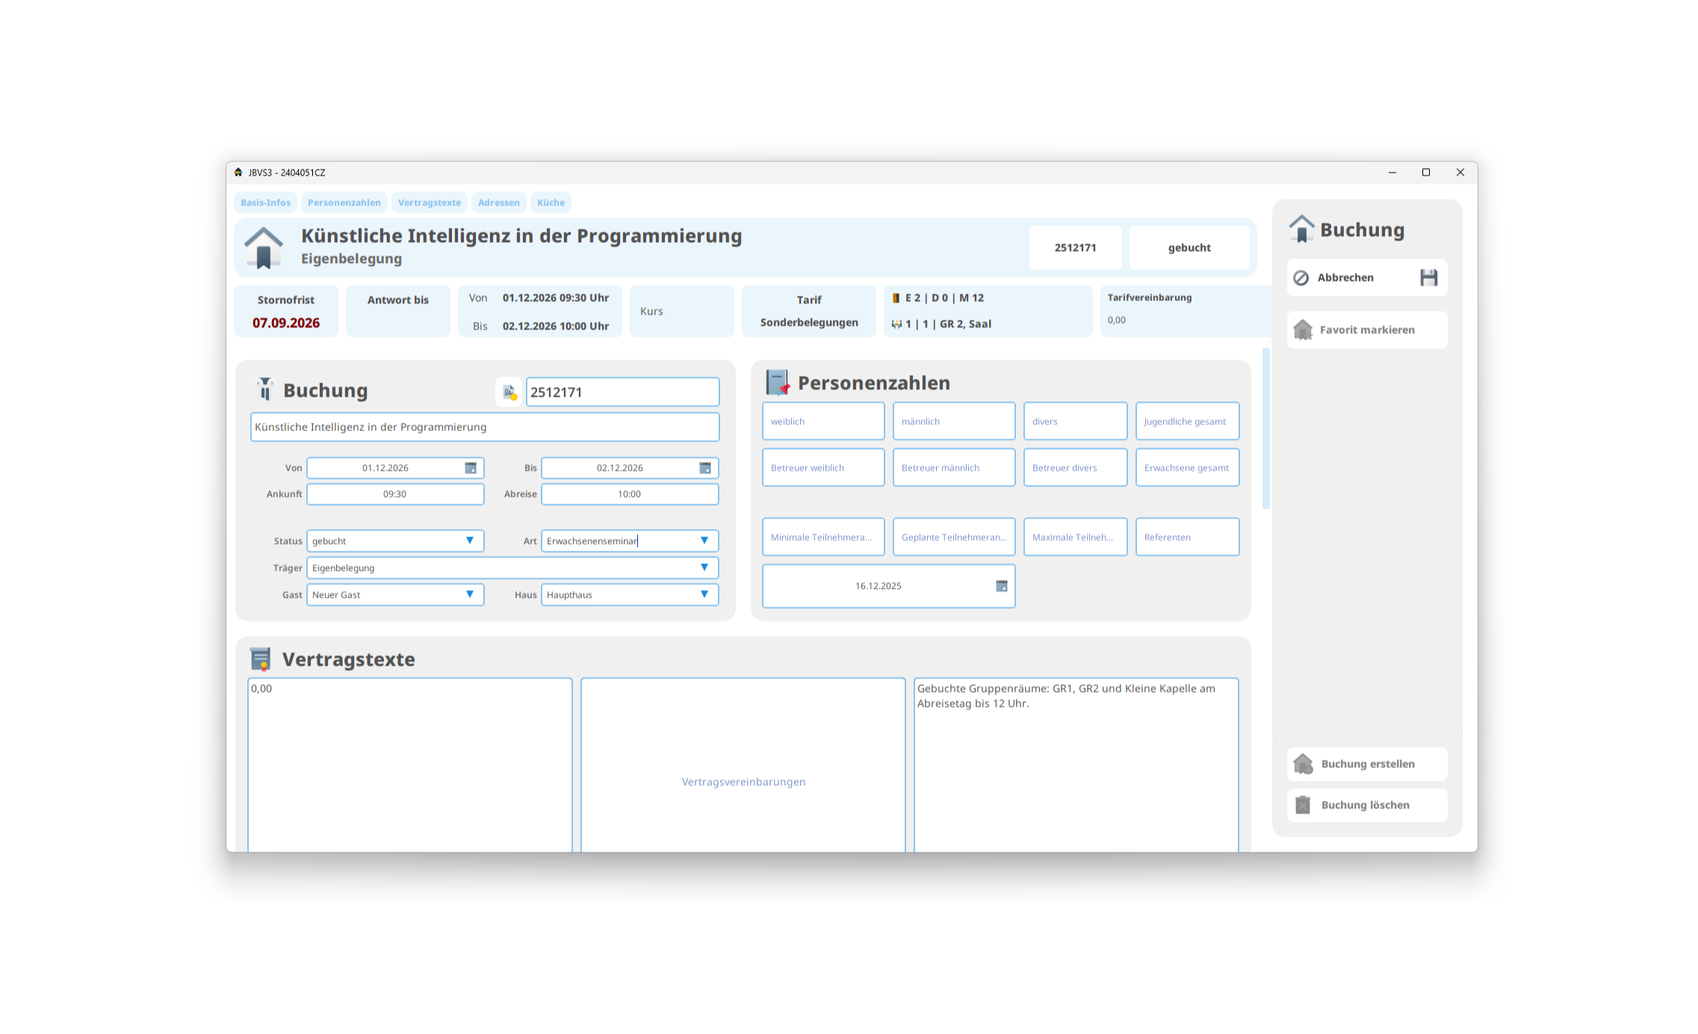Click the Vertragstexte document icon

click(260, 659)
